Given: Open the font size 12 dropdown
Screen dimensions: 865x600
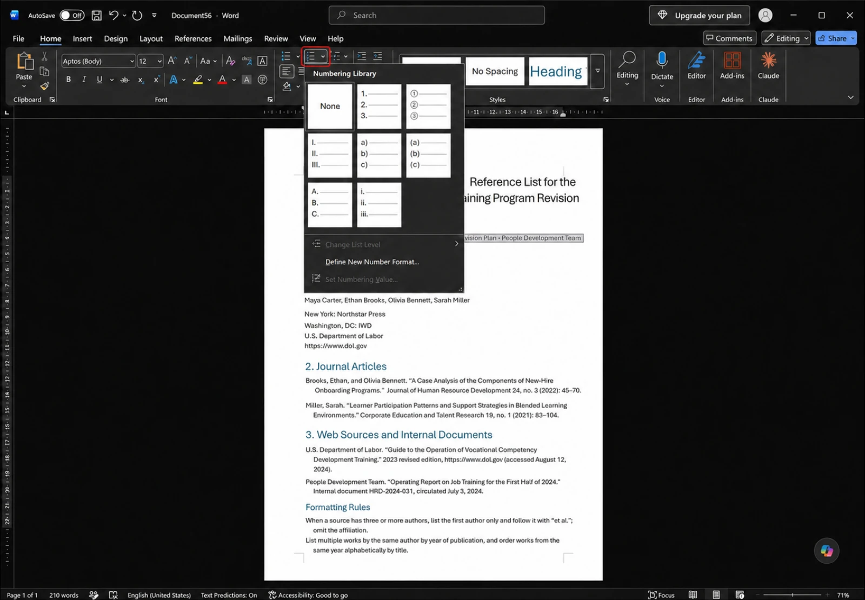Looking at the screenshot, I should point(159,61).
